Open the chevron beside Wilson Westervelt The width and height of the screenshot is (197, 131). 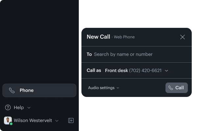point(57,121)
